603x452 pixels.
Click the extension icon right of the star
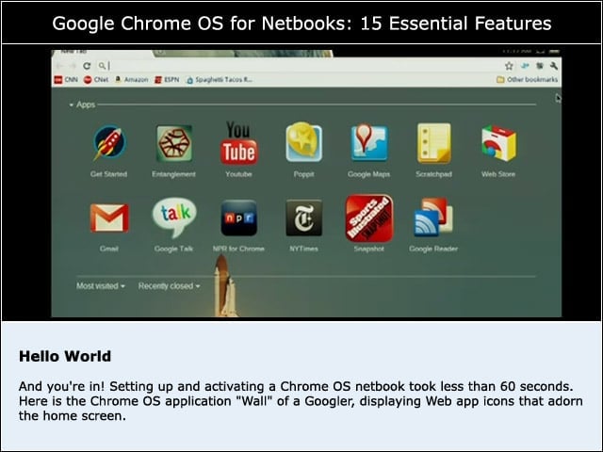525,66
